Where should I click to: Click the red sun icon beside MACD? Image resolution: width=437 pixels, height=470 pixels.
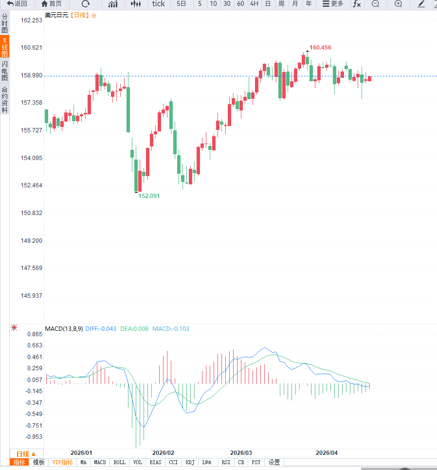click(14, 328)
